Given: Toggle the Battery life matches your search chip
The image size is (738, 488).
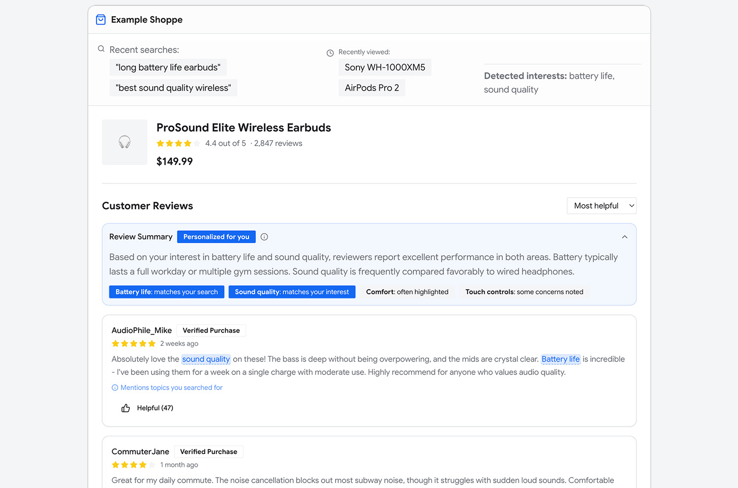Looking at the screenshot, I should 166,292.
